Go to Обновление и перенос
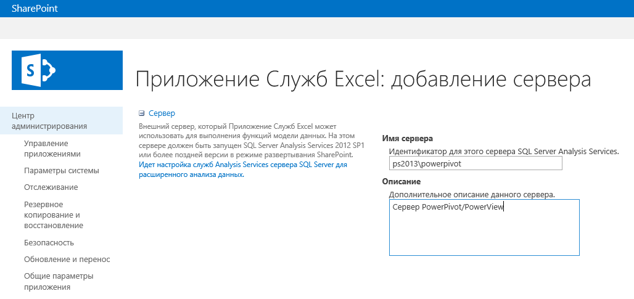This screenshot has height=299, width=634. (x=67, y=260)
